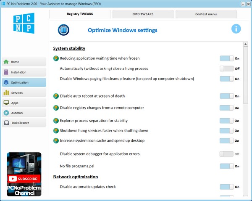The image size is (252, 201).
Task: Go to the Home section
Action: pyautogui.click(x=24, y=62)
